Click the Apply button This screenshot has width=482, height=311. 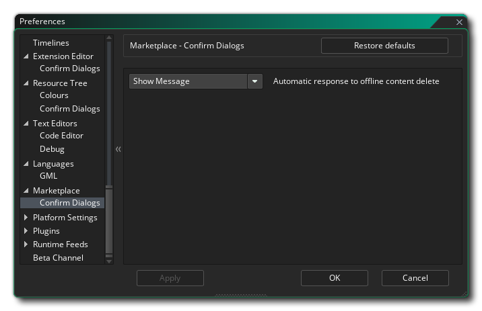coord(170,278)
